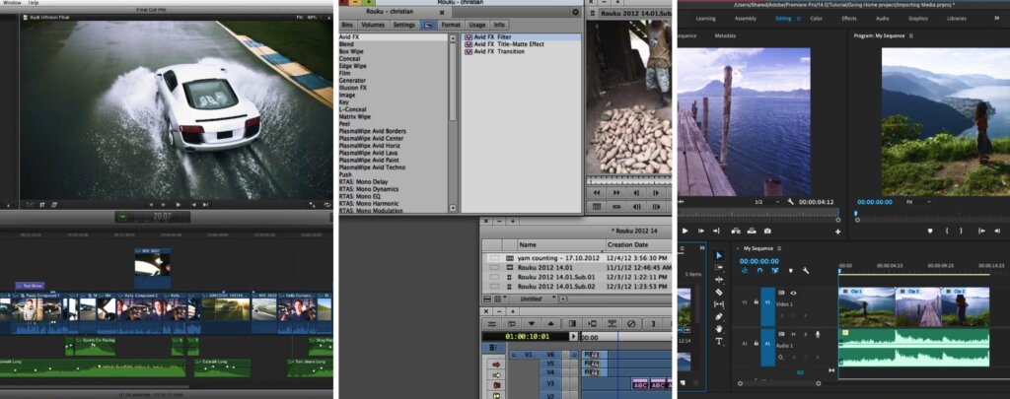Viewport: 1010px width, 399px height.
Task: Select the Razor tool in Premiere
Action: click(x=719, y=293)
